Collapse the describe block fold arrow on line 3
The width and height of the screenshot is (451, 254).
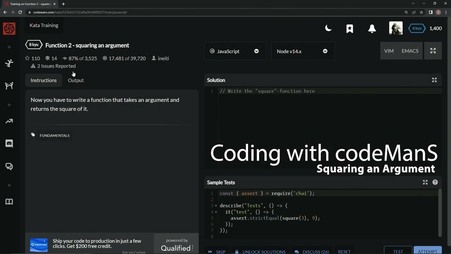coord(216,206)
